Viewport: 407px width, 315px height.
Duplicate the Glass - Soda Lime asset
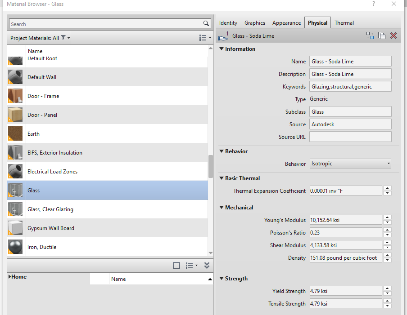[x=381, y=35]
